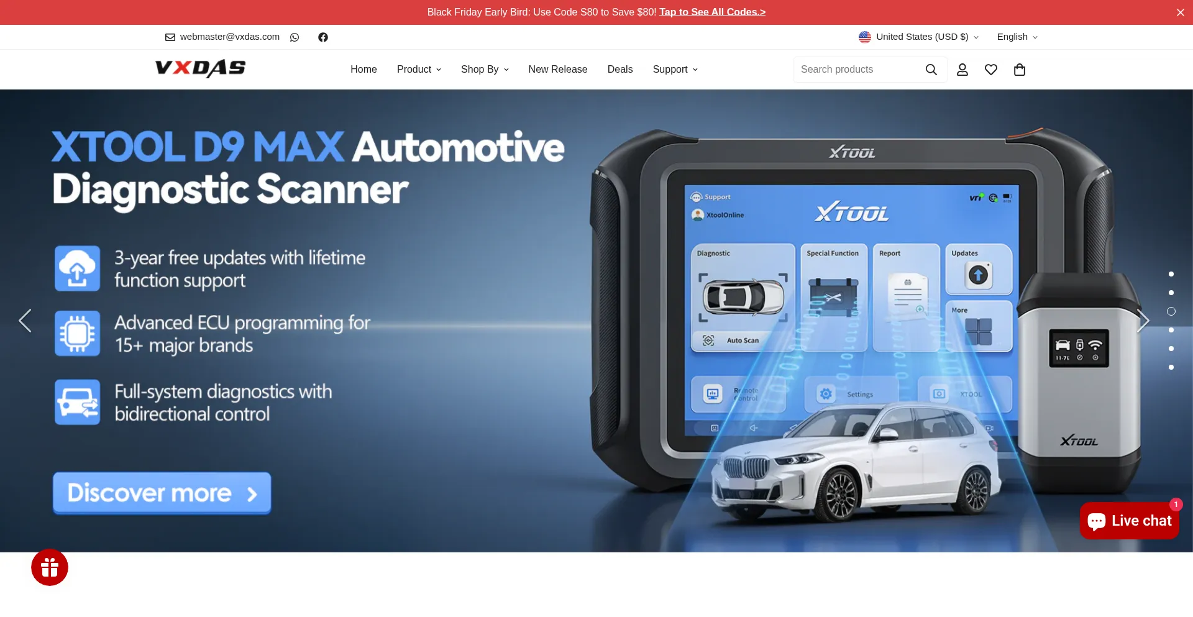Open the user account icon
1193x617 pixels.
(x=962, y=70)
